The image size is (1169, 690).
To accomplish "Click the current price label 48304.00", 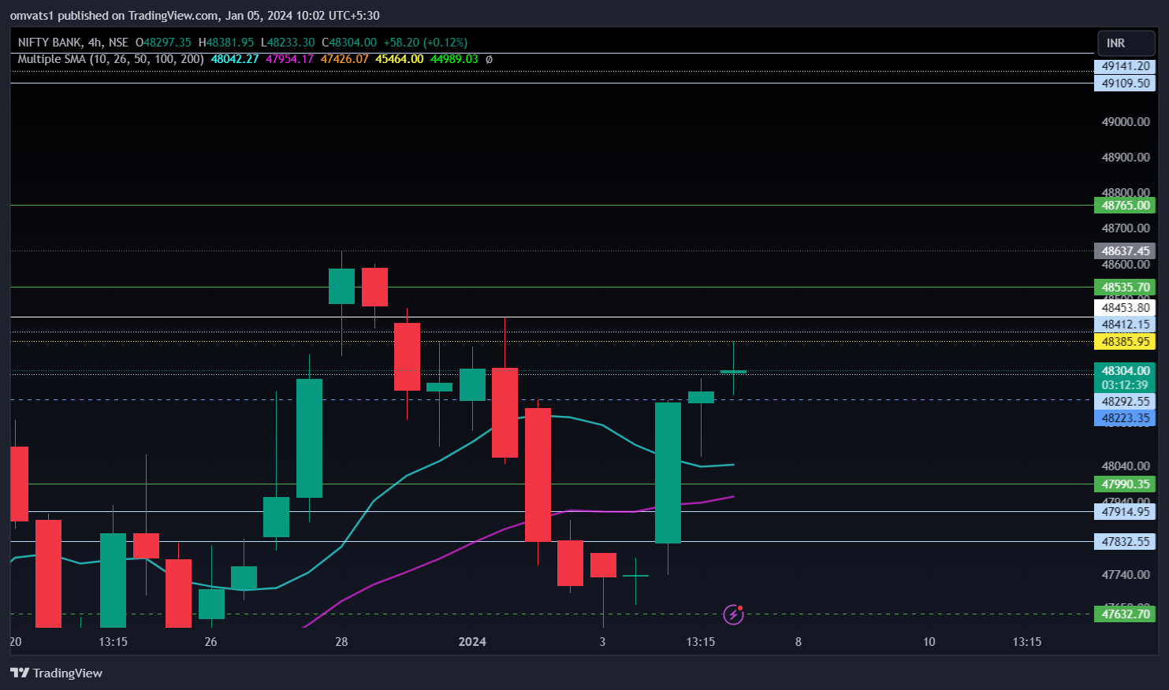I will click(1125, 371).
